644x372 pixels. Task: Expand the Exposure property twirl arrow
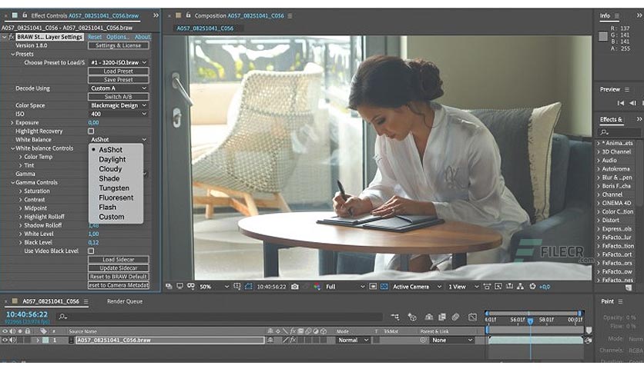click(12, 122)
